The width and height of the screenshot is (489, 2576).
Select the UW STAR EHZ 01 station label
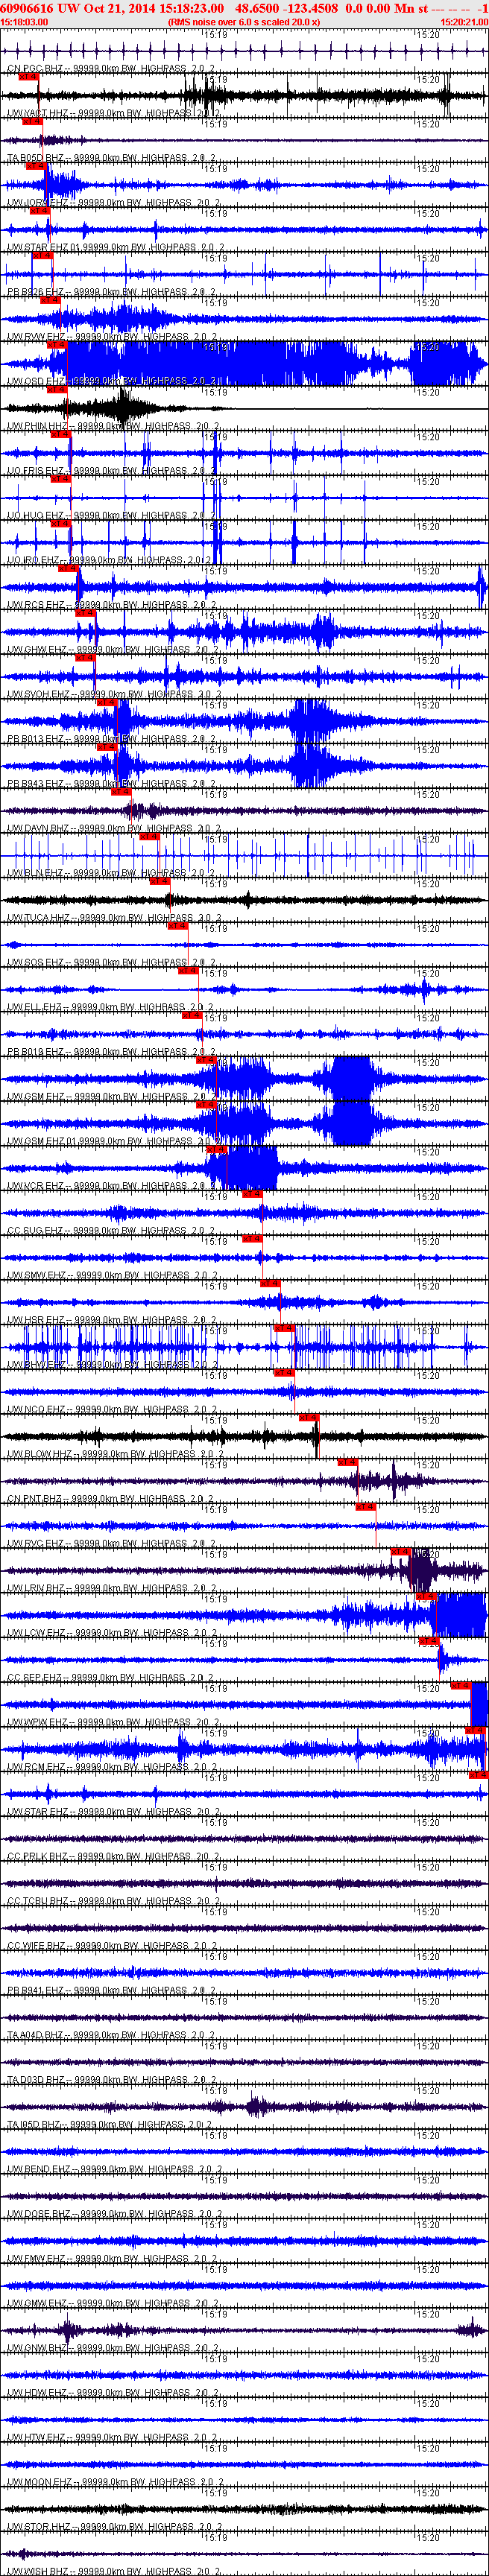(x=117, y=248)
